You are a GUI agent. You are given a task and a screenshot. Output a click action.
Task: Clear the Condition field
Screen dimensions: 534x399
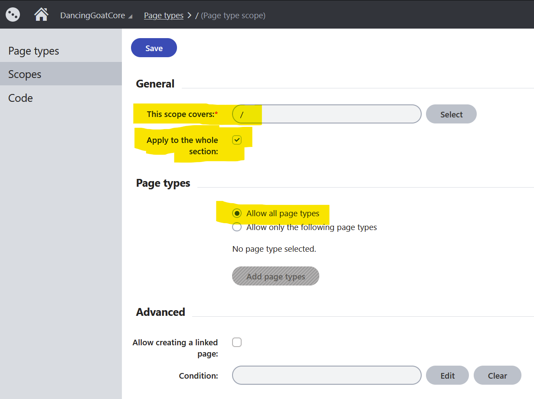497,375
